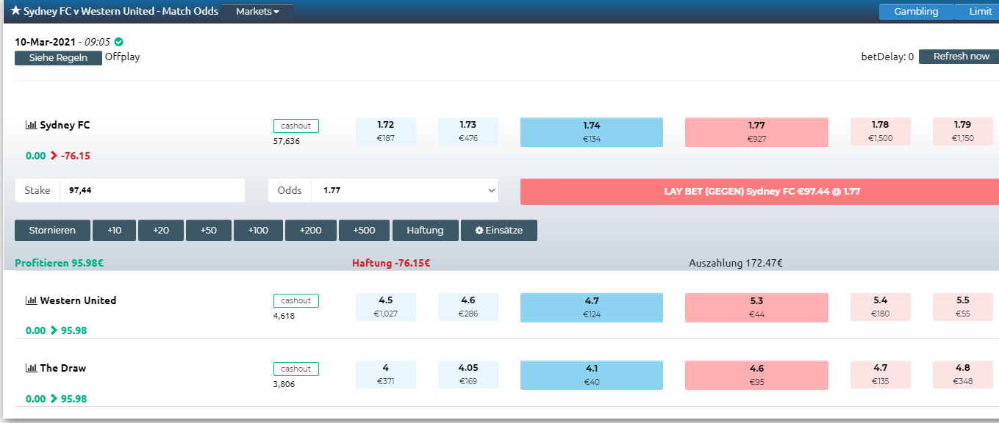This screenshot has height=423, width=999.
Task: Expand the Odds 1.77 dropdown
Action: click(x=404, y=190)
